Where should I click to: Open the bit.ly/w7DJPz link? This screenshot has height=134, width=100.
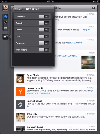click(43, 93)
